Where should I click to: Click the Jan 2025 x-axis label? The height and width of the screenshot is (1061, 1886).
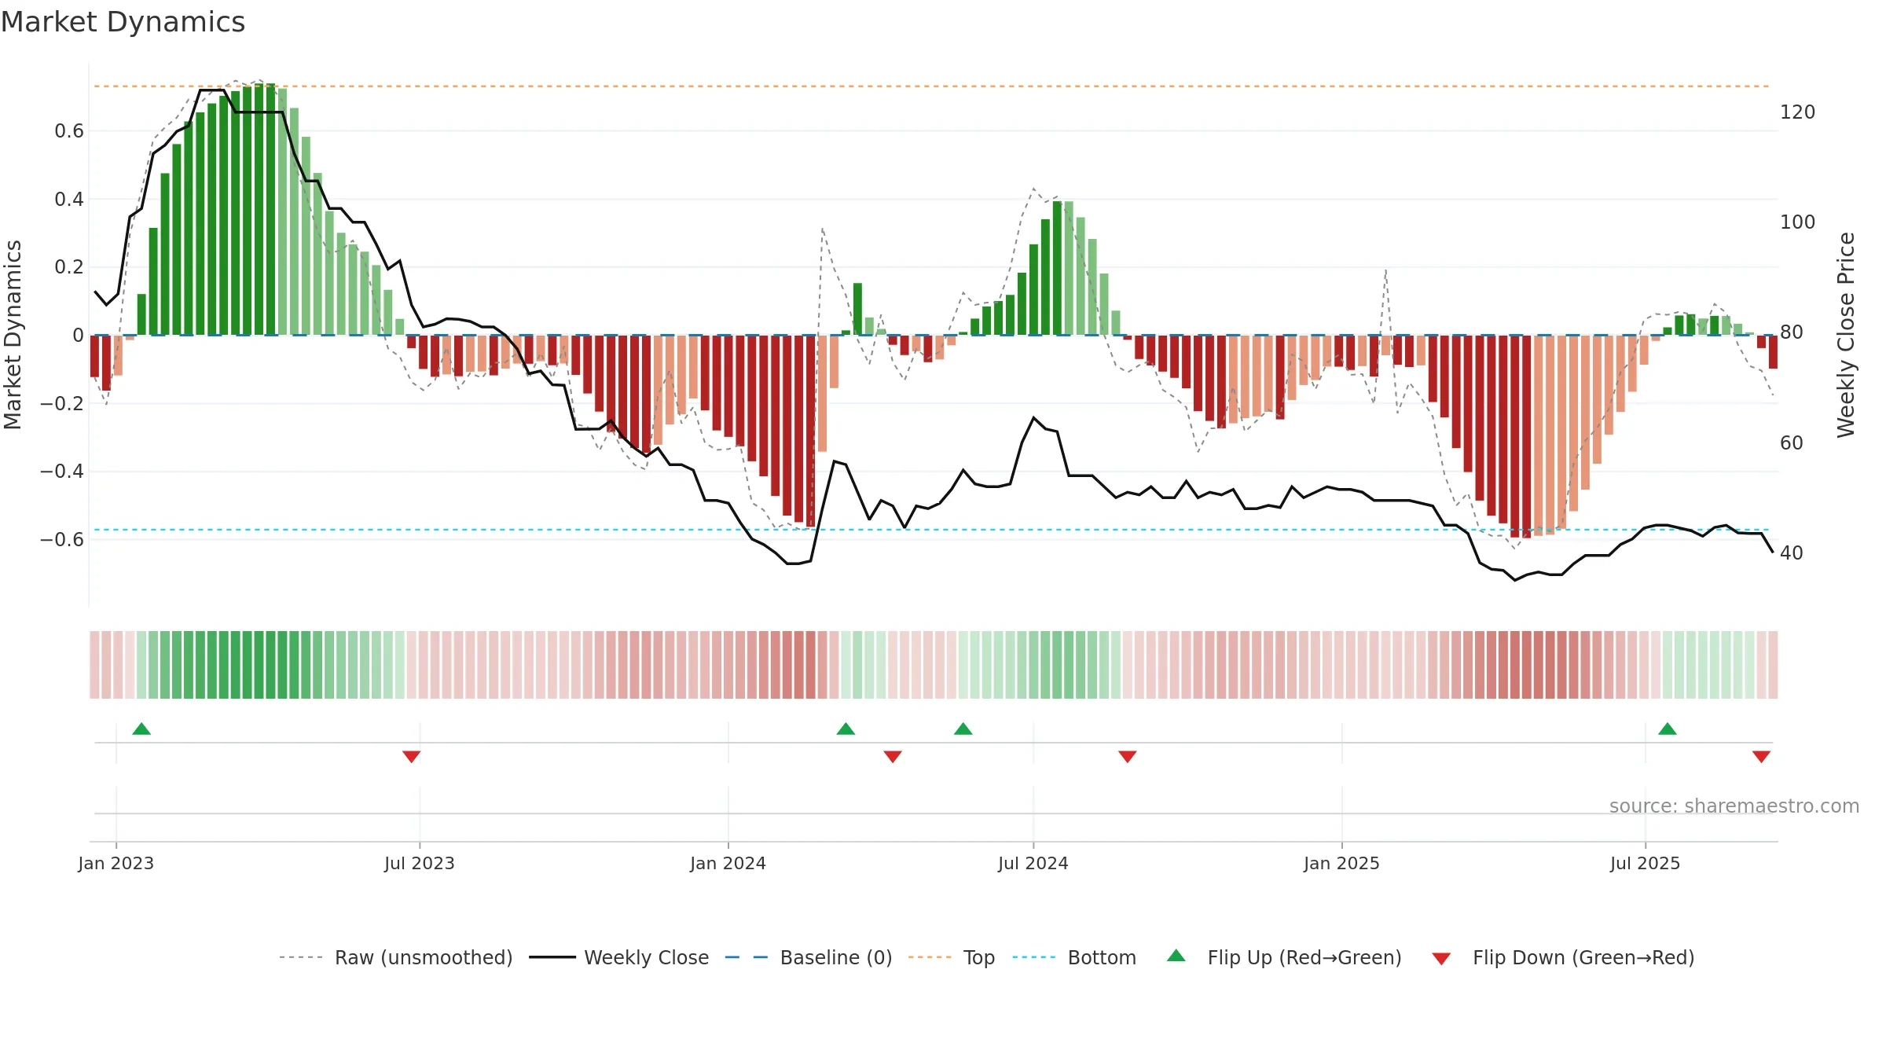pyautogui.click(x=1342, y=863)
